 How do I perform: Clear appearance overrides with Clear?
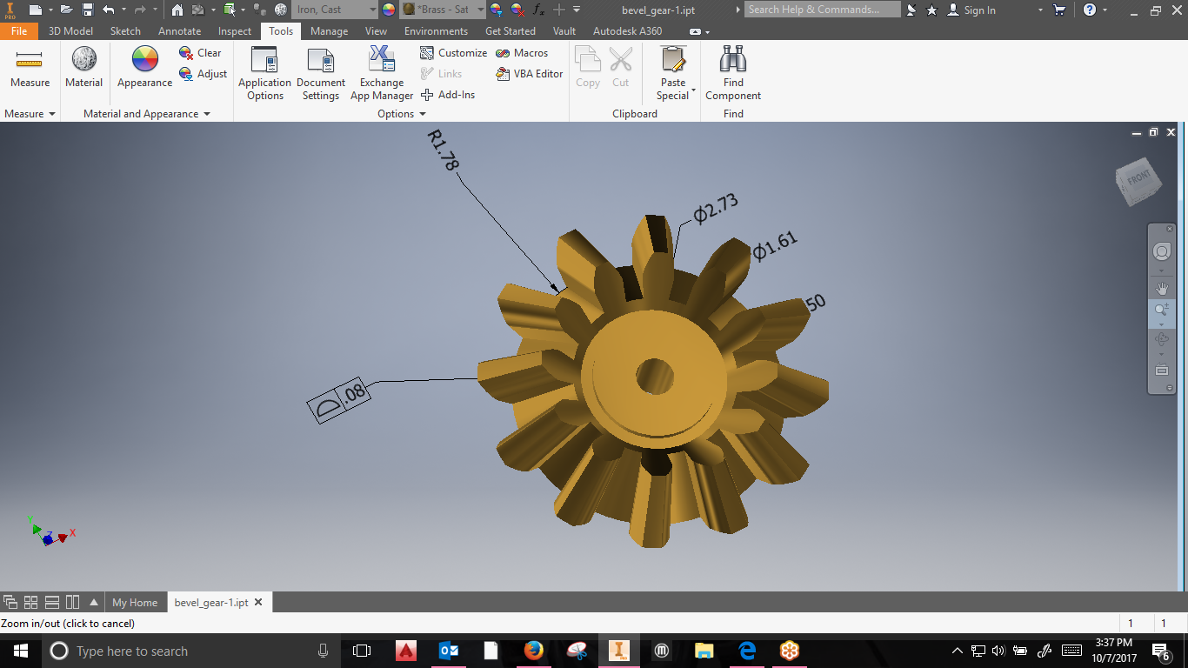[201, 53]
